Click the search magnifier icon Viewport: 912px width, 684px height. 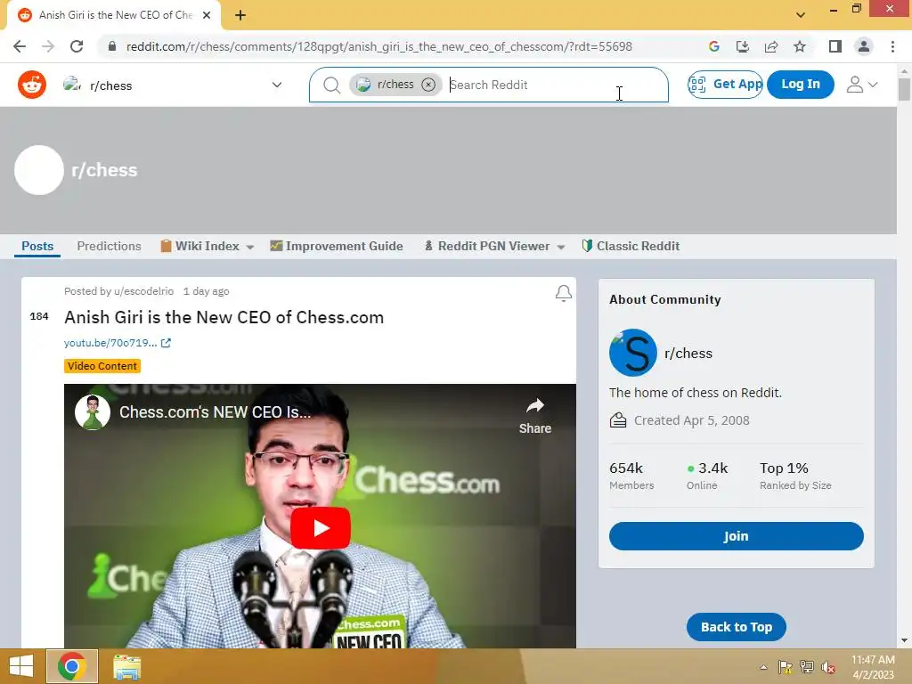coord(331,85)
